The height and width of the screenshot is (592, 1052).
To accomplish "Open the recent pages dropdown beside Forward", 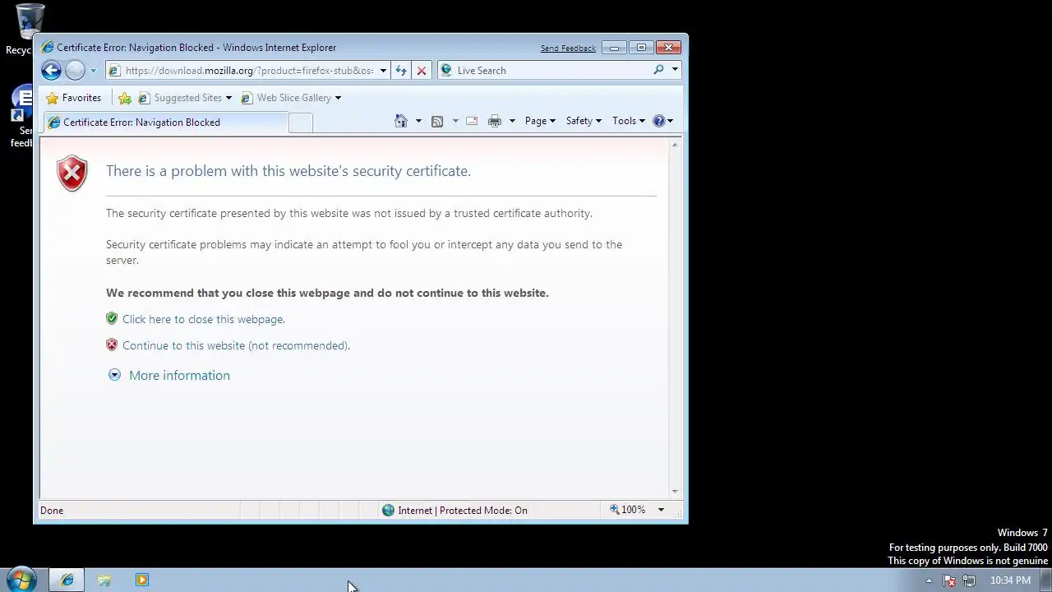I will click(x=93, y=71).
